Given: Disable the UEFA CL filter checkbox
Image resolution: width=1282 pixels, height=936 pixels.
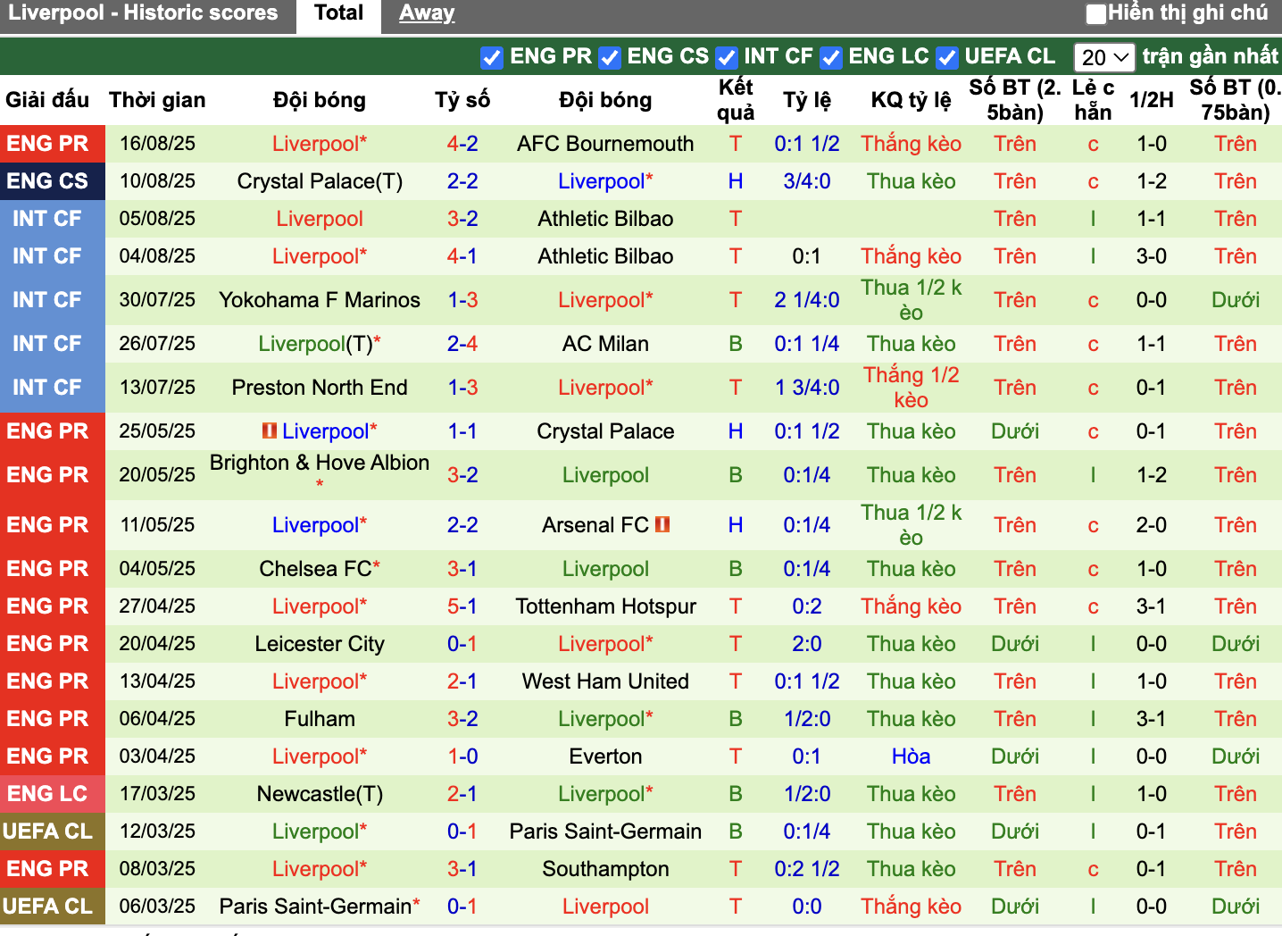Looking at the screenshot, I should [947, 57].
